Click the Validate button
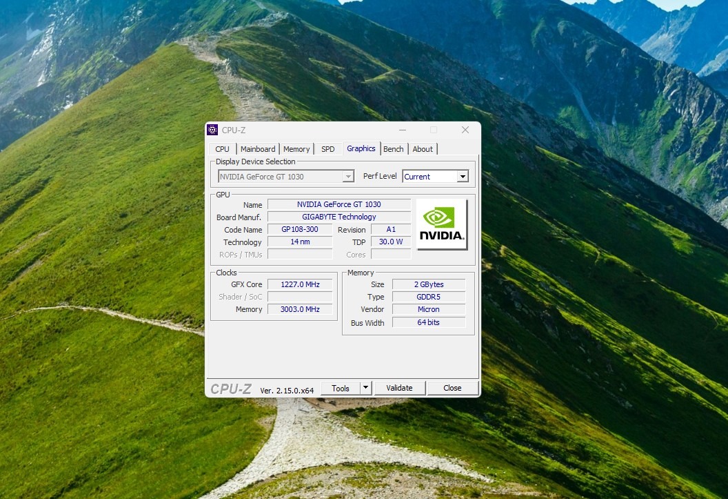Image resolution: width=728 pixels, height=499 pixels. tap(399, 388)
